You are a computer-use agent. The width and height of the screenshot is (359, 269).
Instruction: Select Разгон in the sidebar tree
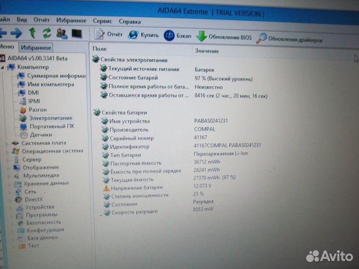37,109
